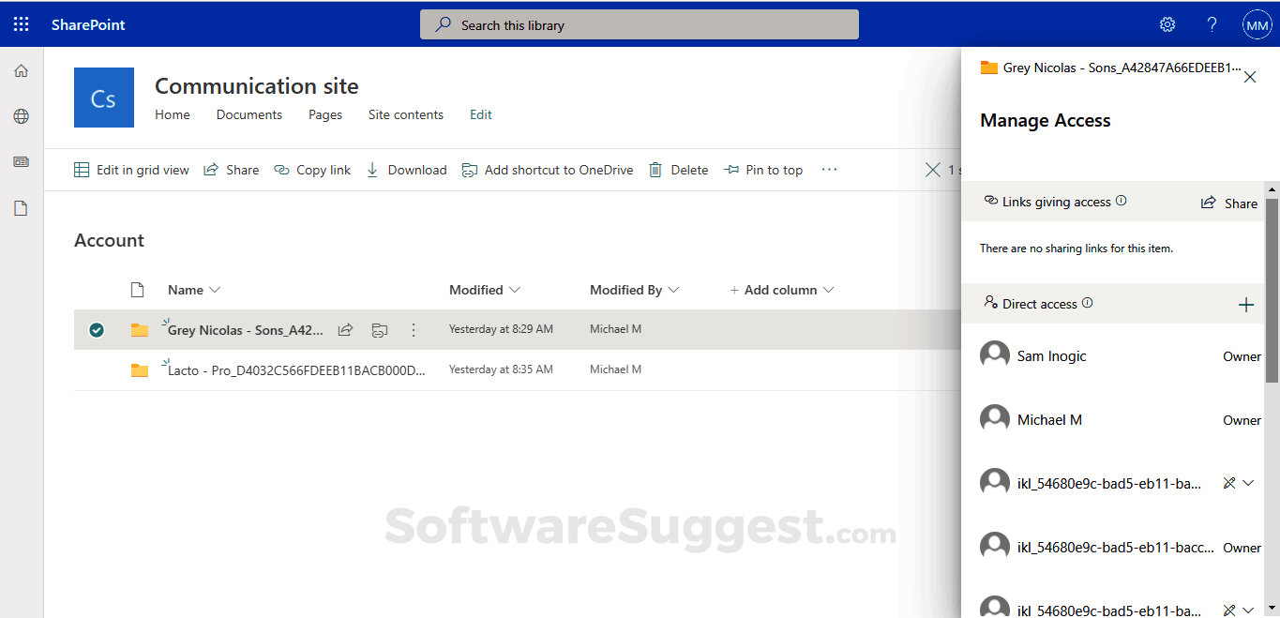
Task: Open the SharePoint settings gear
Action: coord(1167,23)
